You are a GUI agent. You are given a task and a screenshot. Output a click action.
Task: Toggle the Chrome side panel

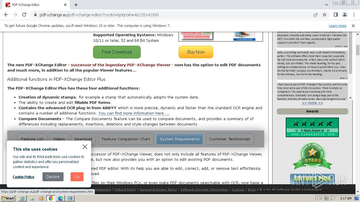coord(336,15)
